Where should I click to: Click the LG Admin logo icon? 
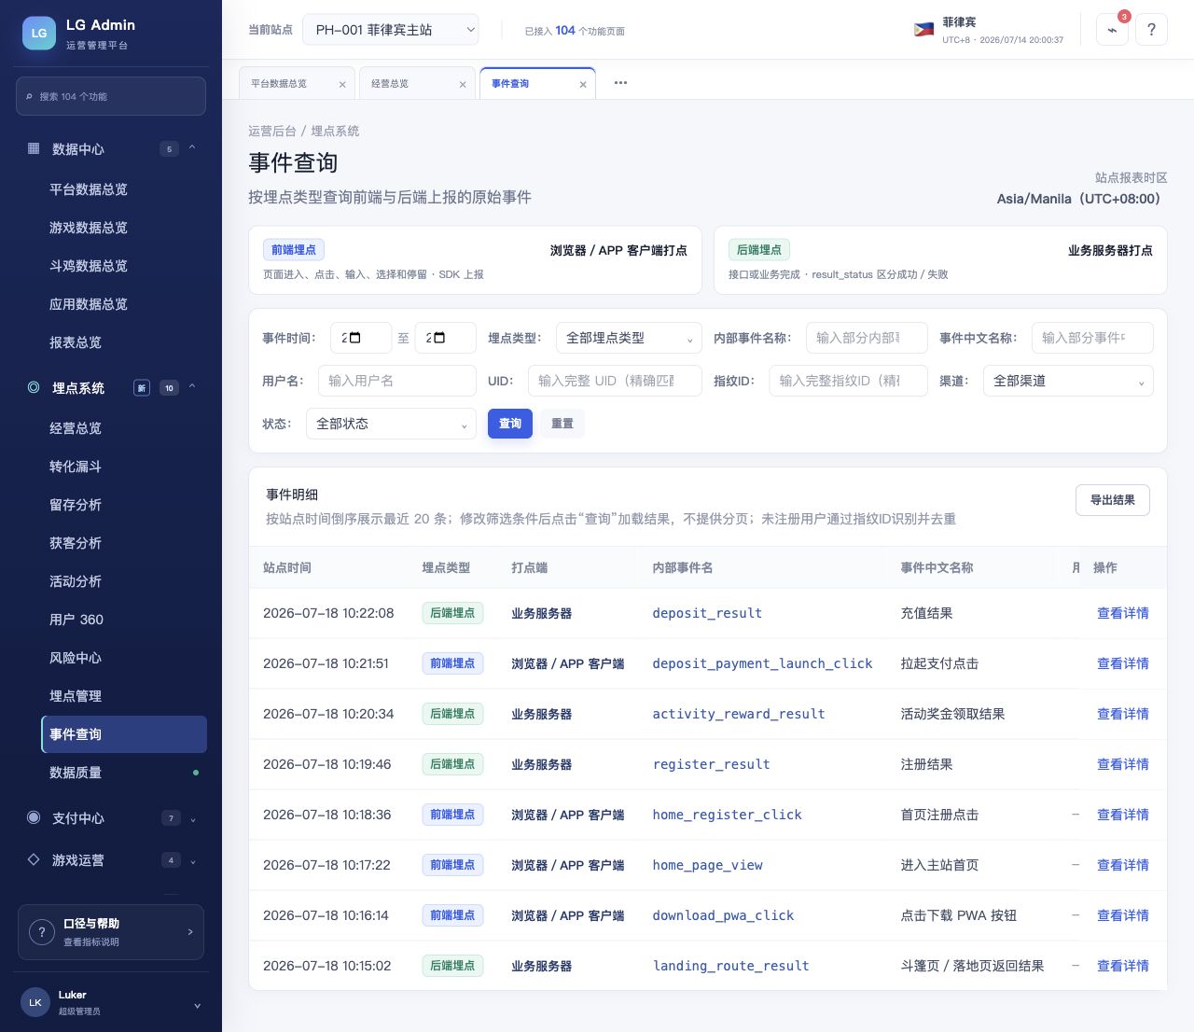click(x=39, y=33)
